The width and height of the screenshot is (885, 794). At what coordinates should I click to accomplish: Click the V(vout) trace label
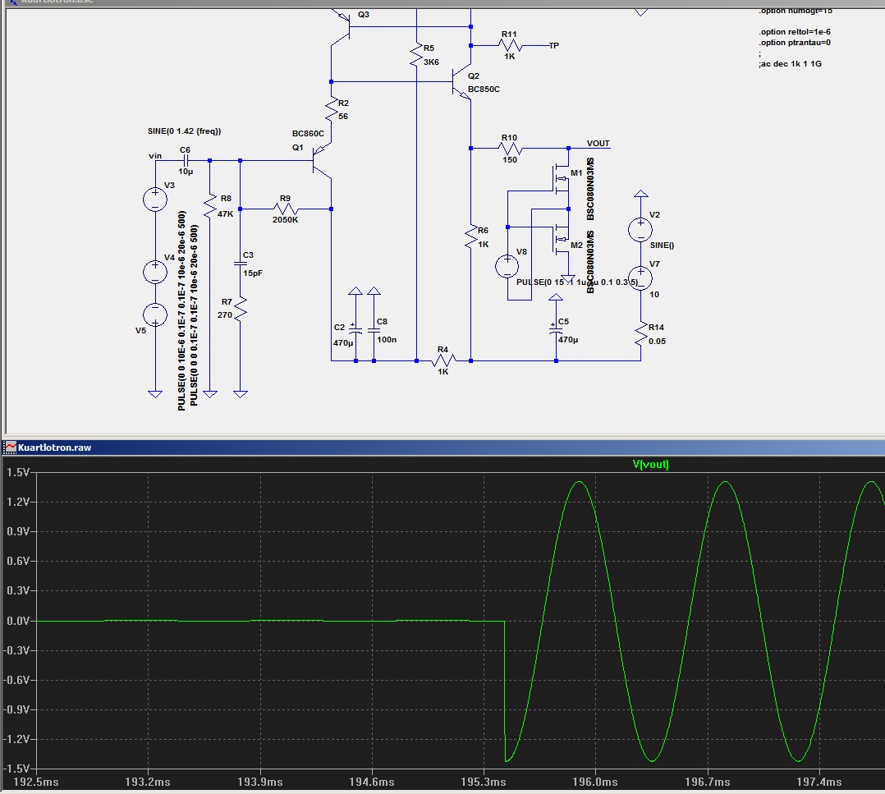coord(651,465)
